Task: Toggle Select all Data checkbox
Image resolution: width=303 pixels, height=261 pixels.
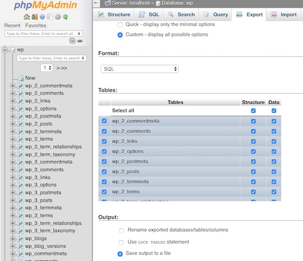Action: click(274, 111)
